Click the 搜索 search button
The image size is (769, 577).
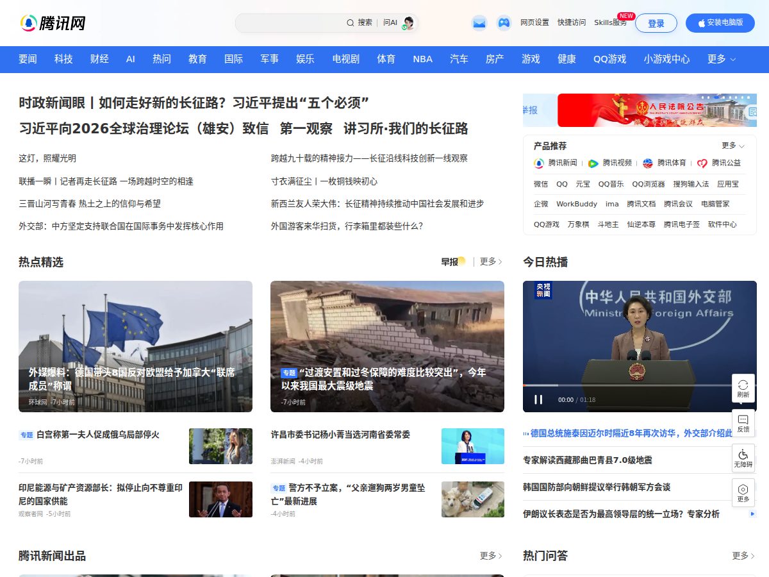click(x=365, y=22)
